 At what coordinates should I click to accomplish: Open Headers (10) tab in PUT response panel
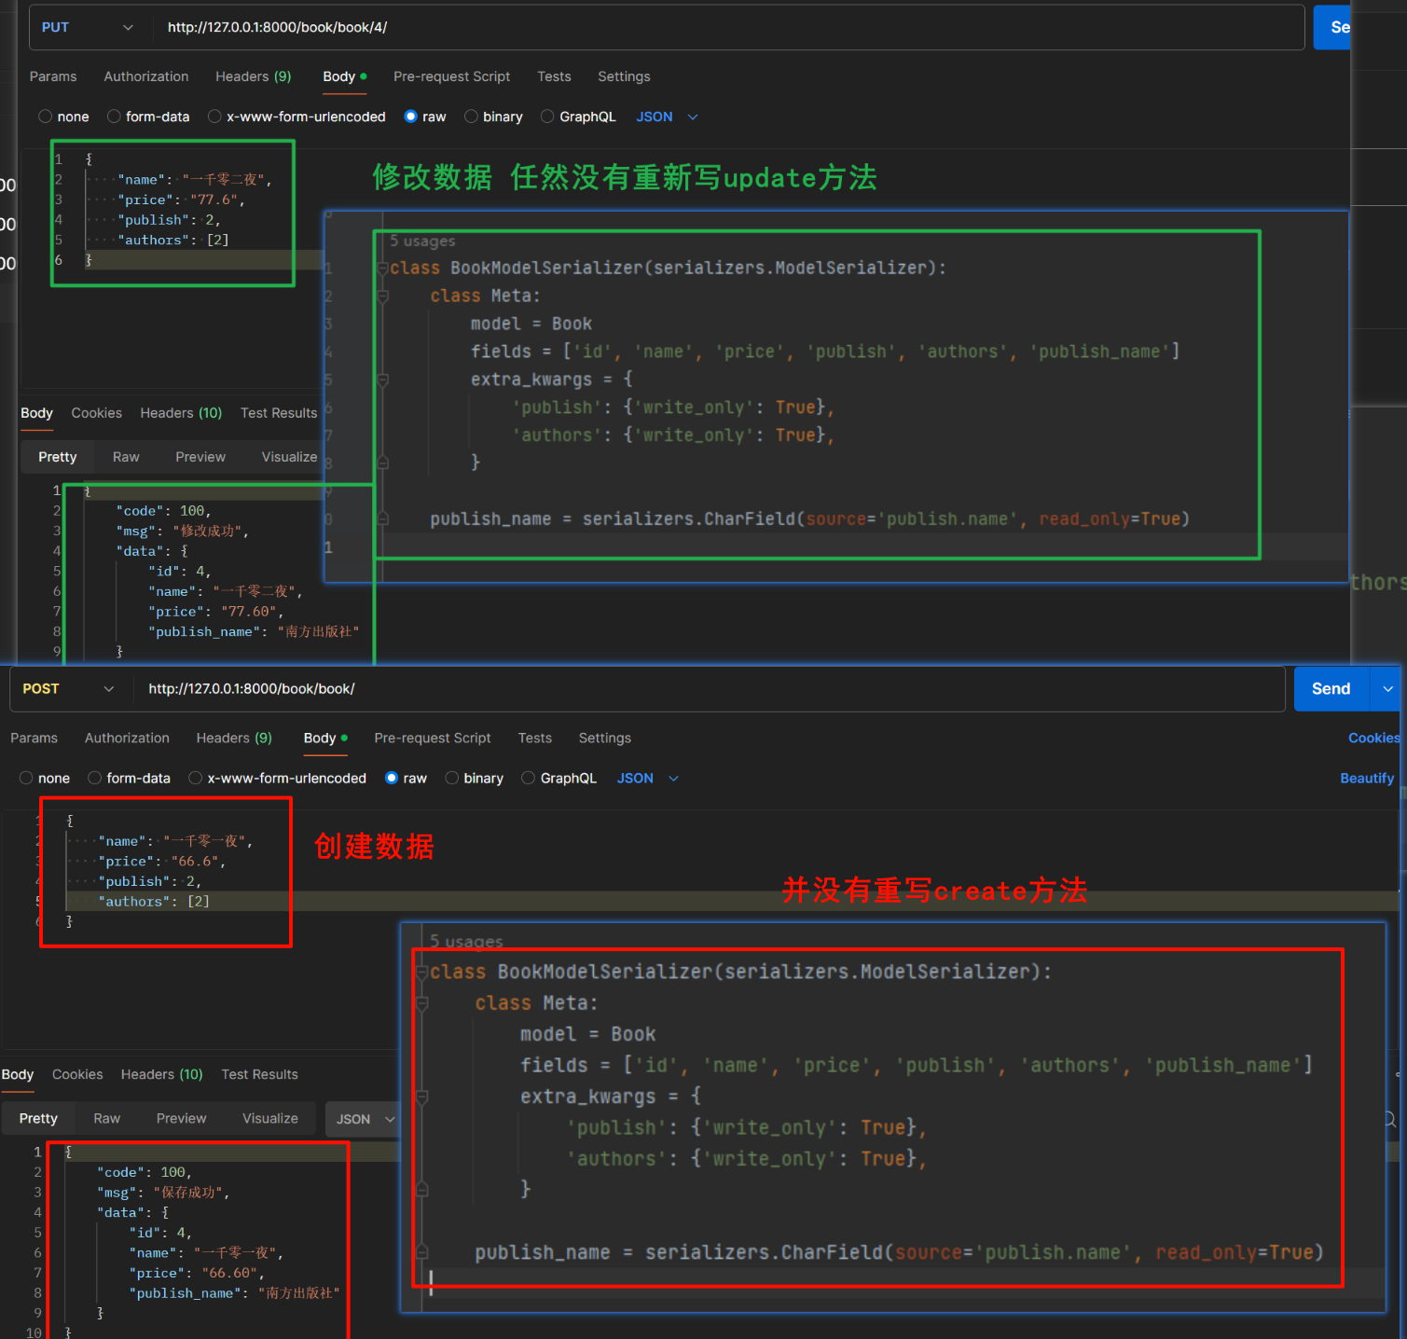pyautogui.click(x=181, y=413)
